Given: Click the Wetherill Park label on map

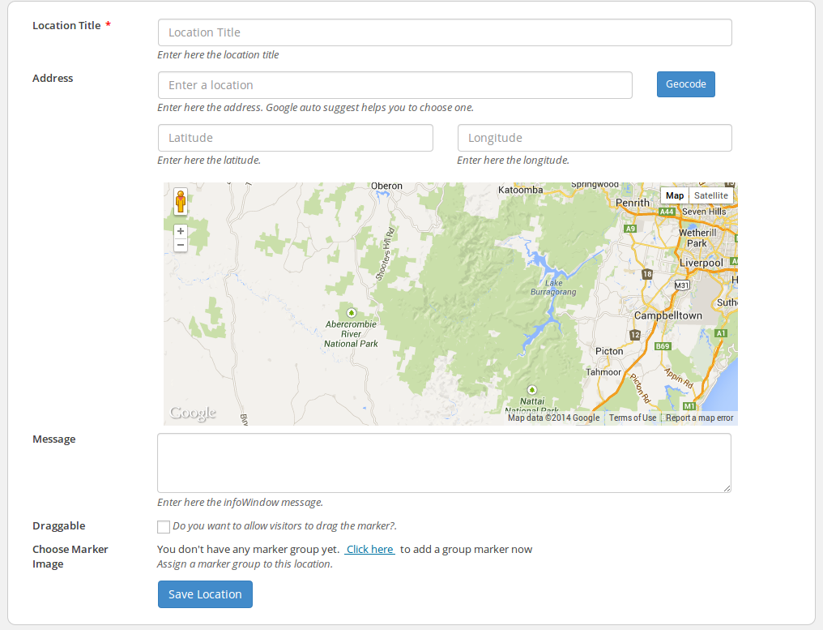Looking at the screenshot, I should pos(697,238).
